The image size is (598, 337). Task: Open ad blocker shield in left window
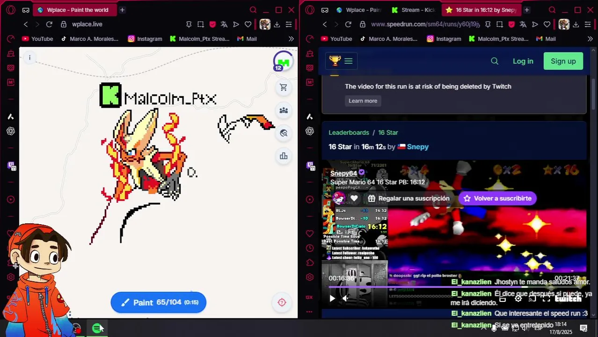[212, 24]
